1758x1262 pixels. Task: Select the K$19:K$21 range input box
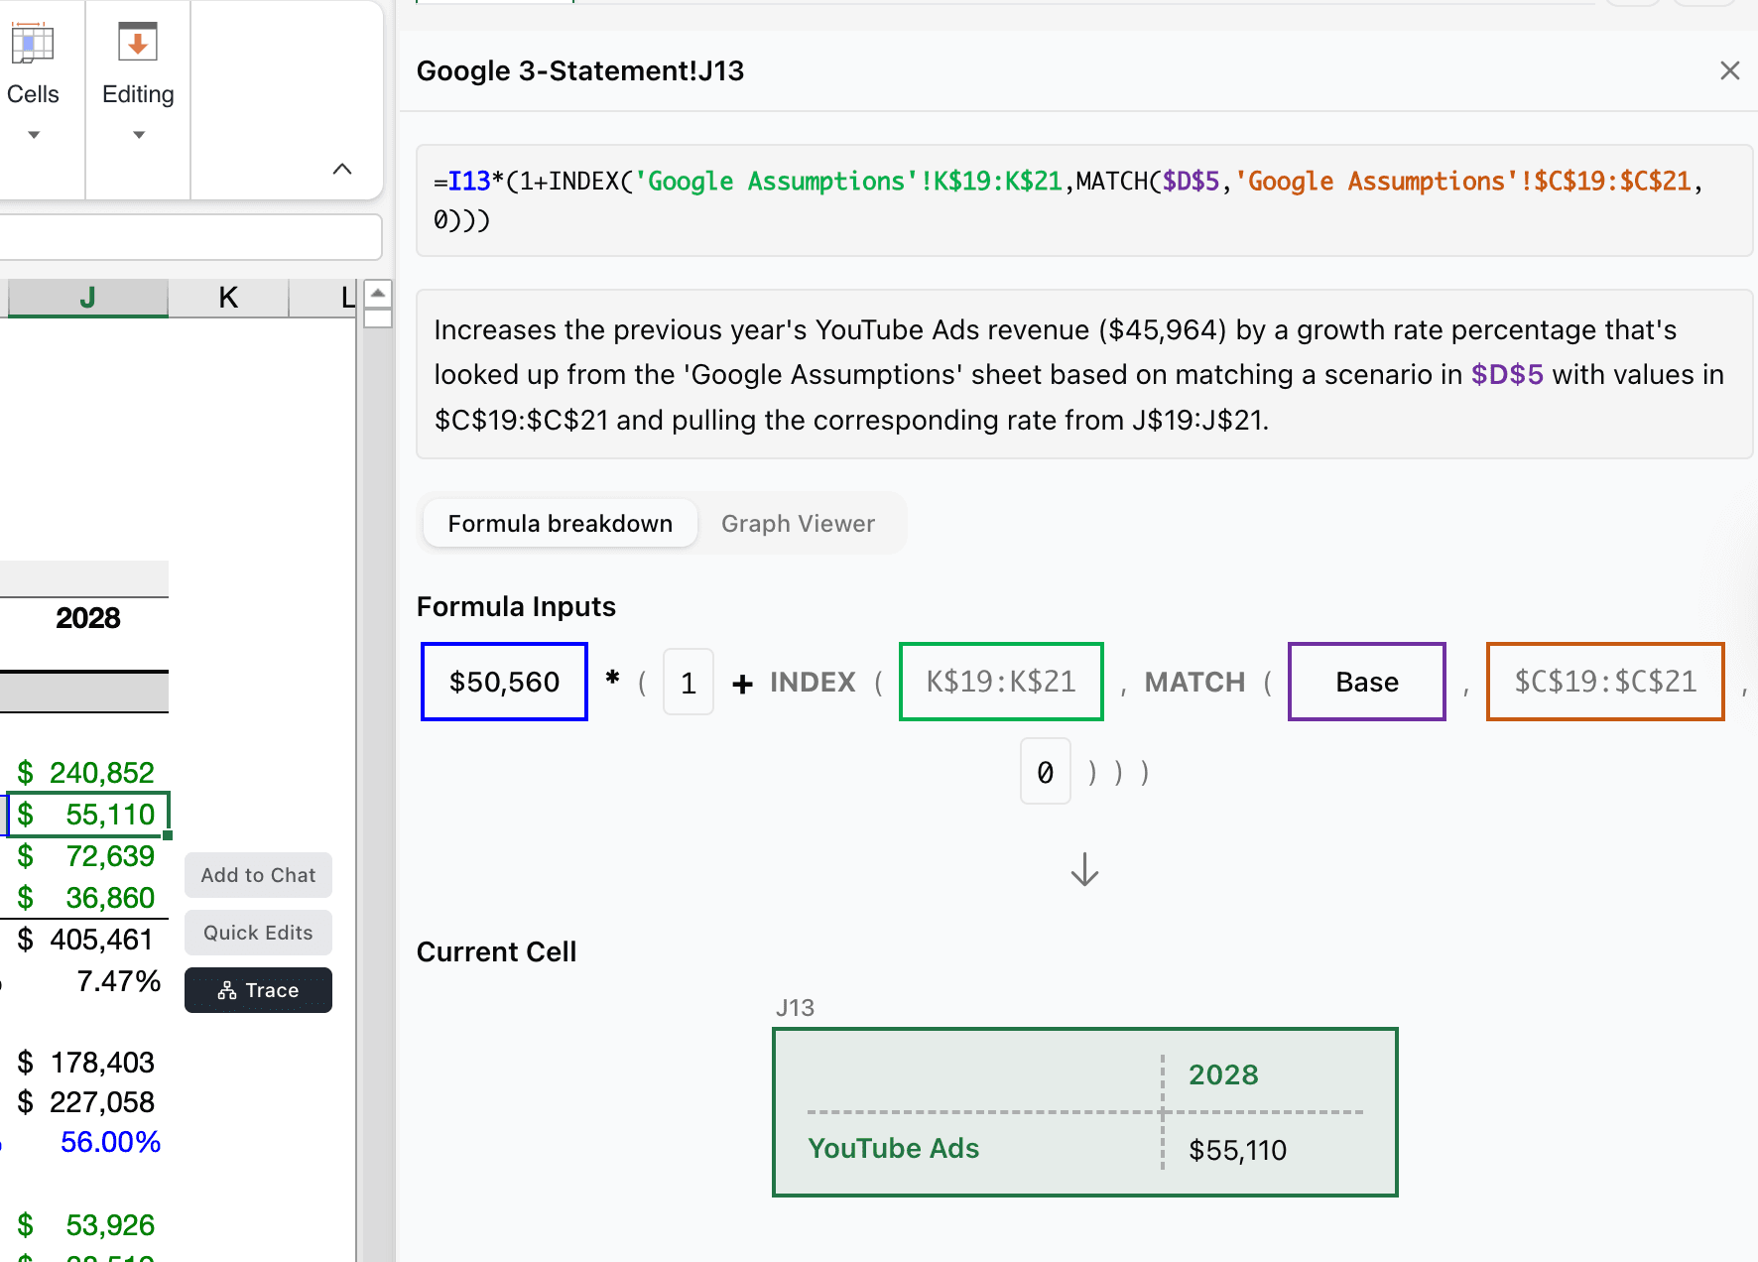tap(1001, 682)
